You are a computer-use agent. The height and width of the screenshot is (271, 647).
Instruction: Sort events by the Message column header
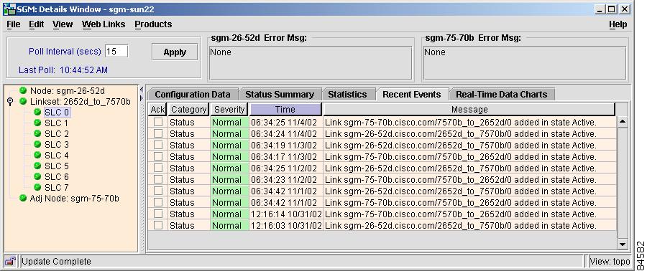coord(469,110)
